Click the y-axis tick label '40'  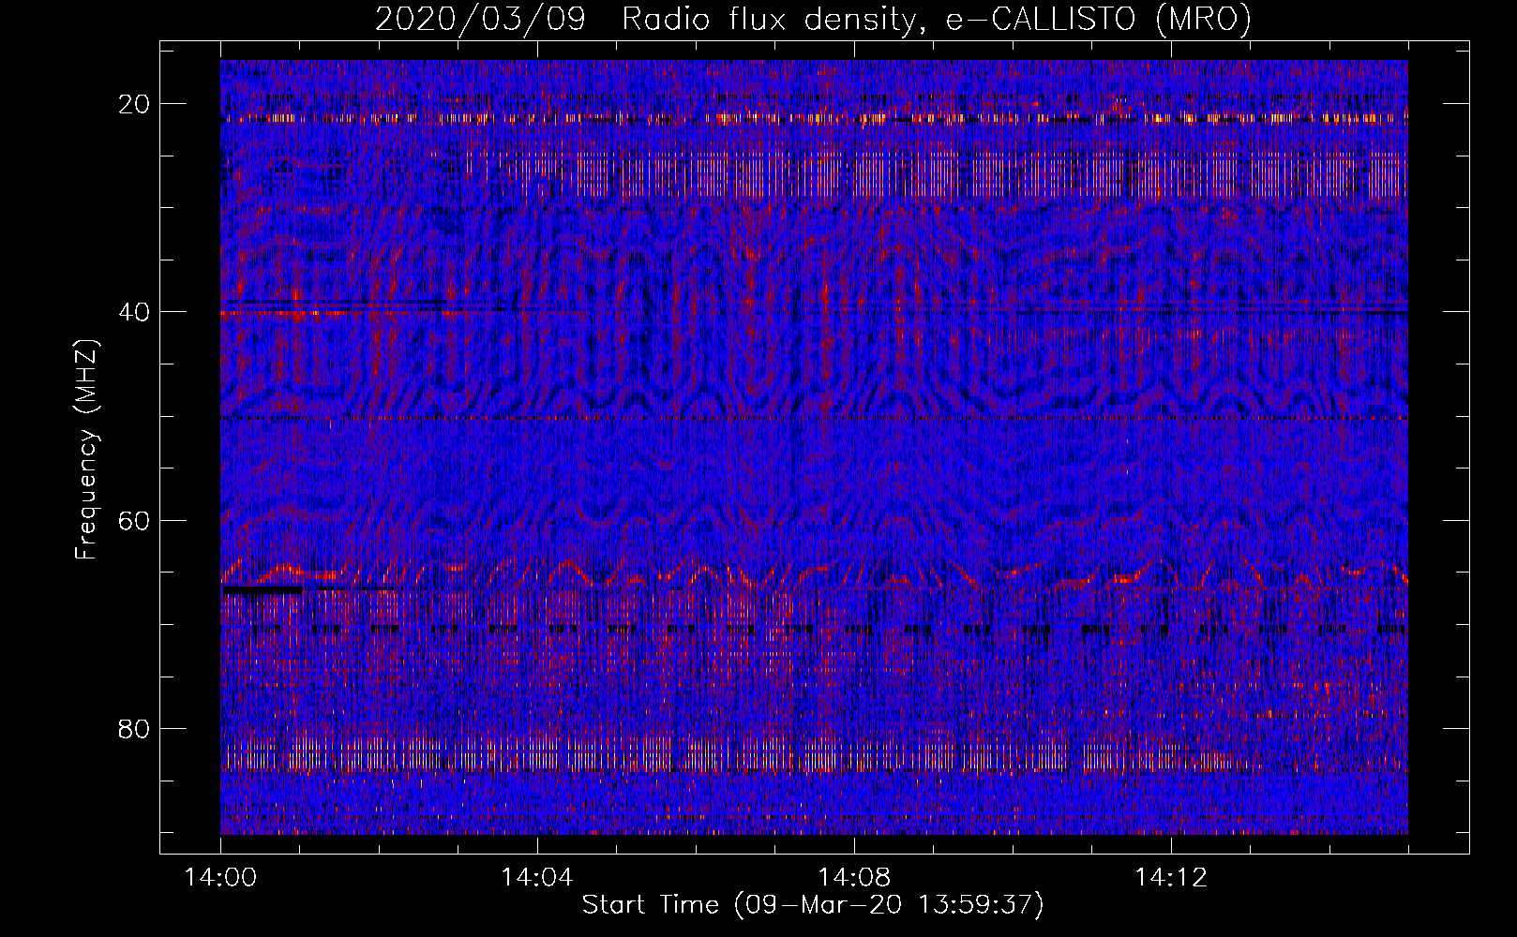pyautogui.click(x=135, y=312)
